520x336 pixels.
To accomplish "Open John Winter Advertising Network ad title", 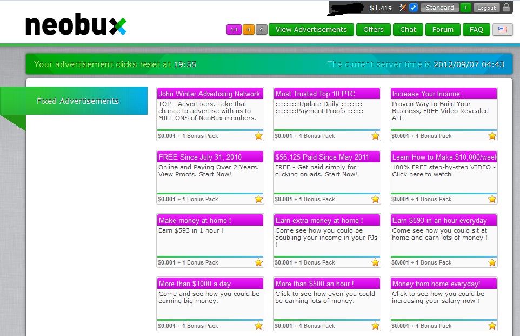I will [x=209, y=94].
